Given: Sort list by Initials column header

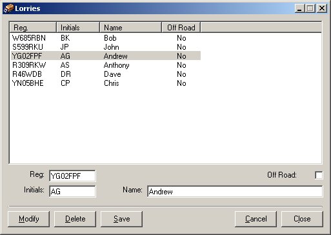Looking at the screenshot, I should coord(78,27).
